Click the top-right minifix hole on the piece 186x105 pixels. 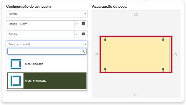coord(163,40)
